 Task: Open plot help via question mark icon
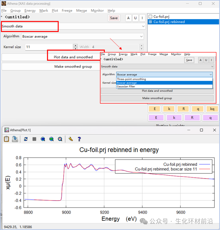[79, 139]
